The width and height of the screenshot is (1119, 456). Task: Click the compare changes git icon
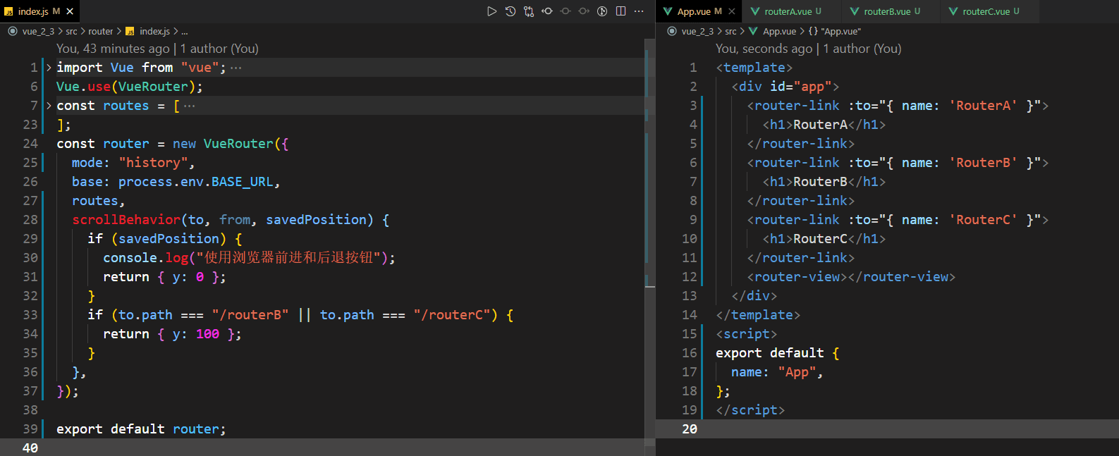529,11
